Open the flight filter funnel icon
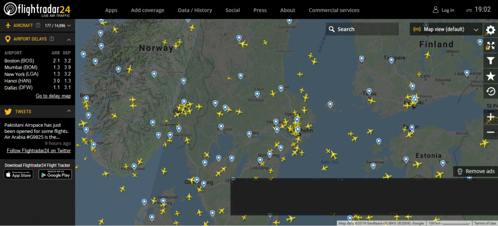Screen dimensions: 498x226 [490, 60]
